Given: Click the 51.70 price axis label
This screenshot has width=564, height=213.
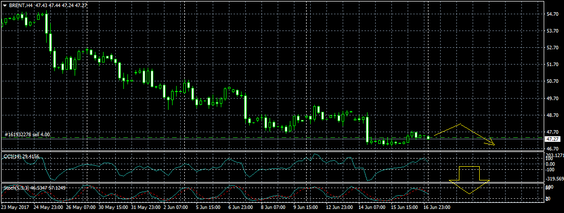Looking at the screenshot, I should 552,64.
